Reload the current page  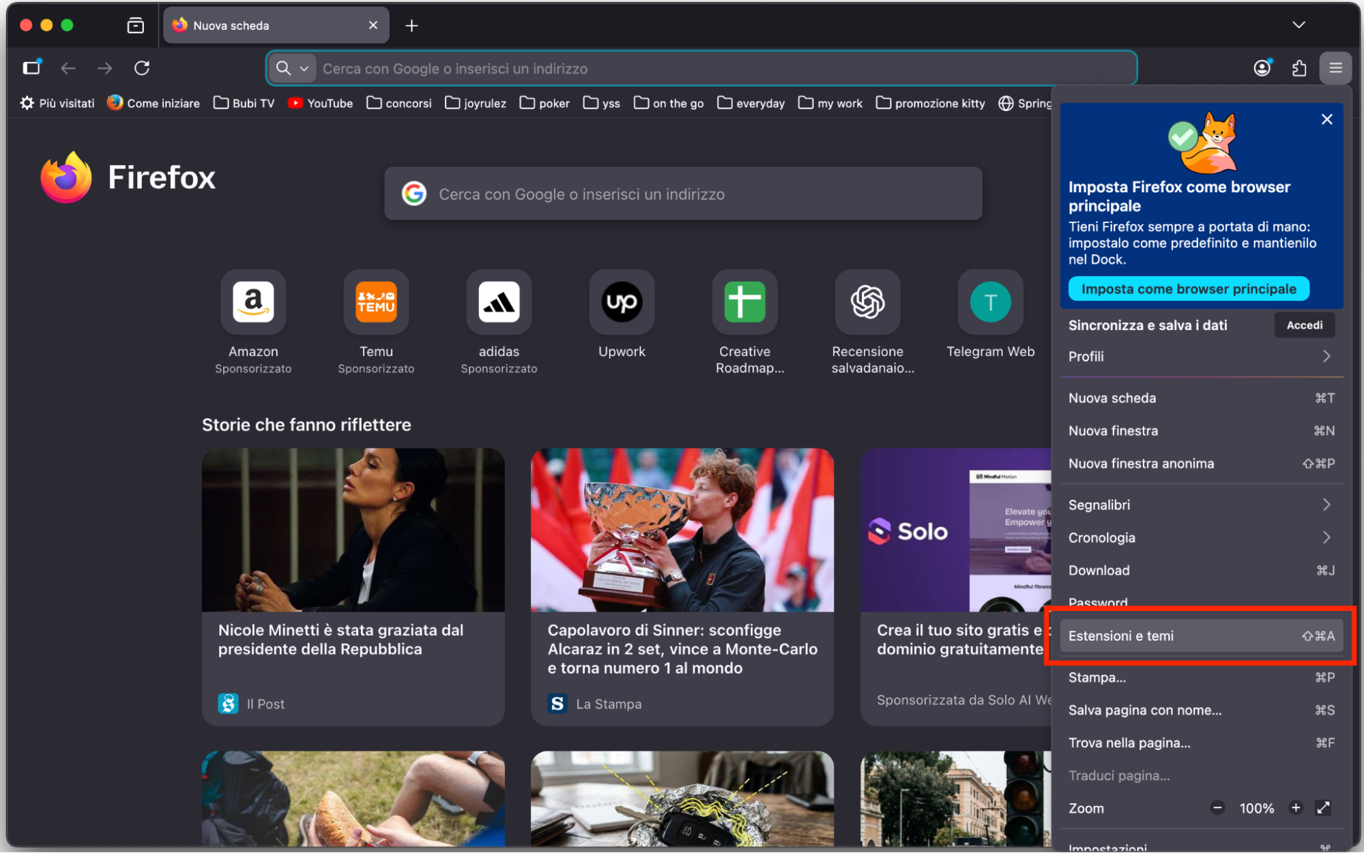point(143,68)
